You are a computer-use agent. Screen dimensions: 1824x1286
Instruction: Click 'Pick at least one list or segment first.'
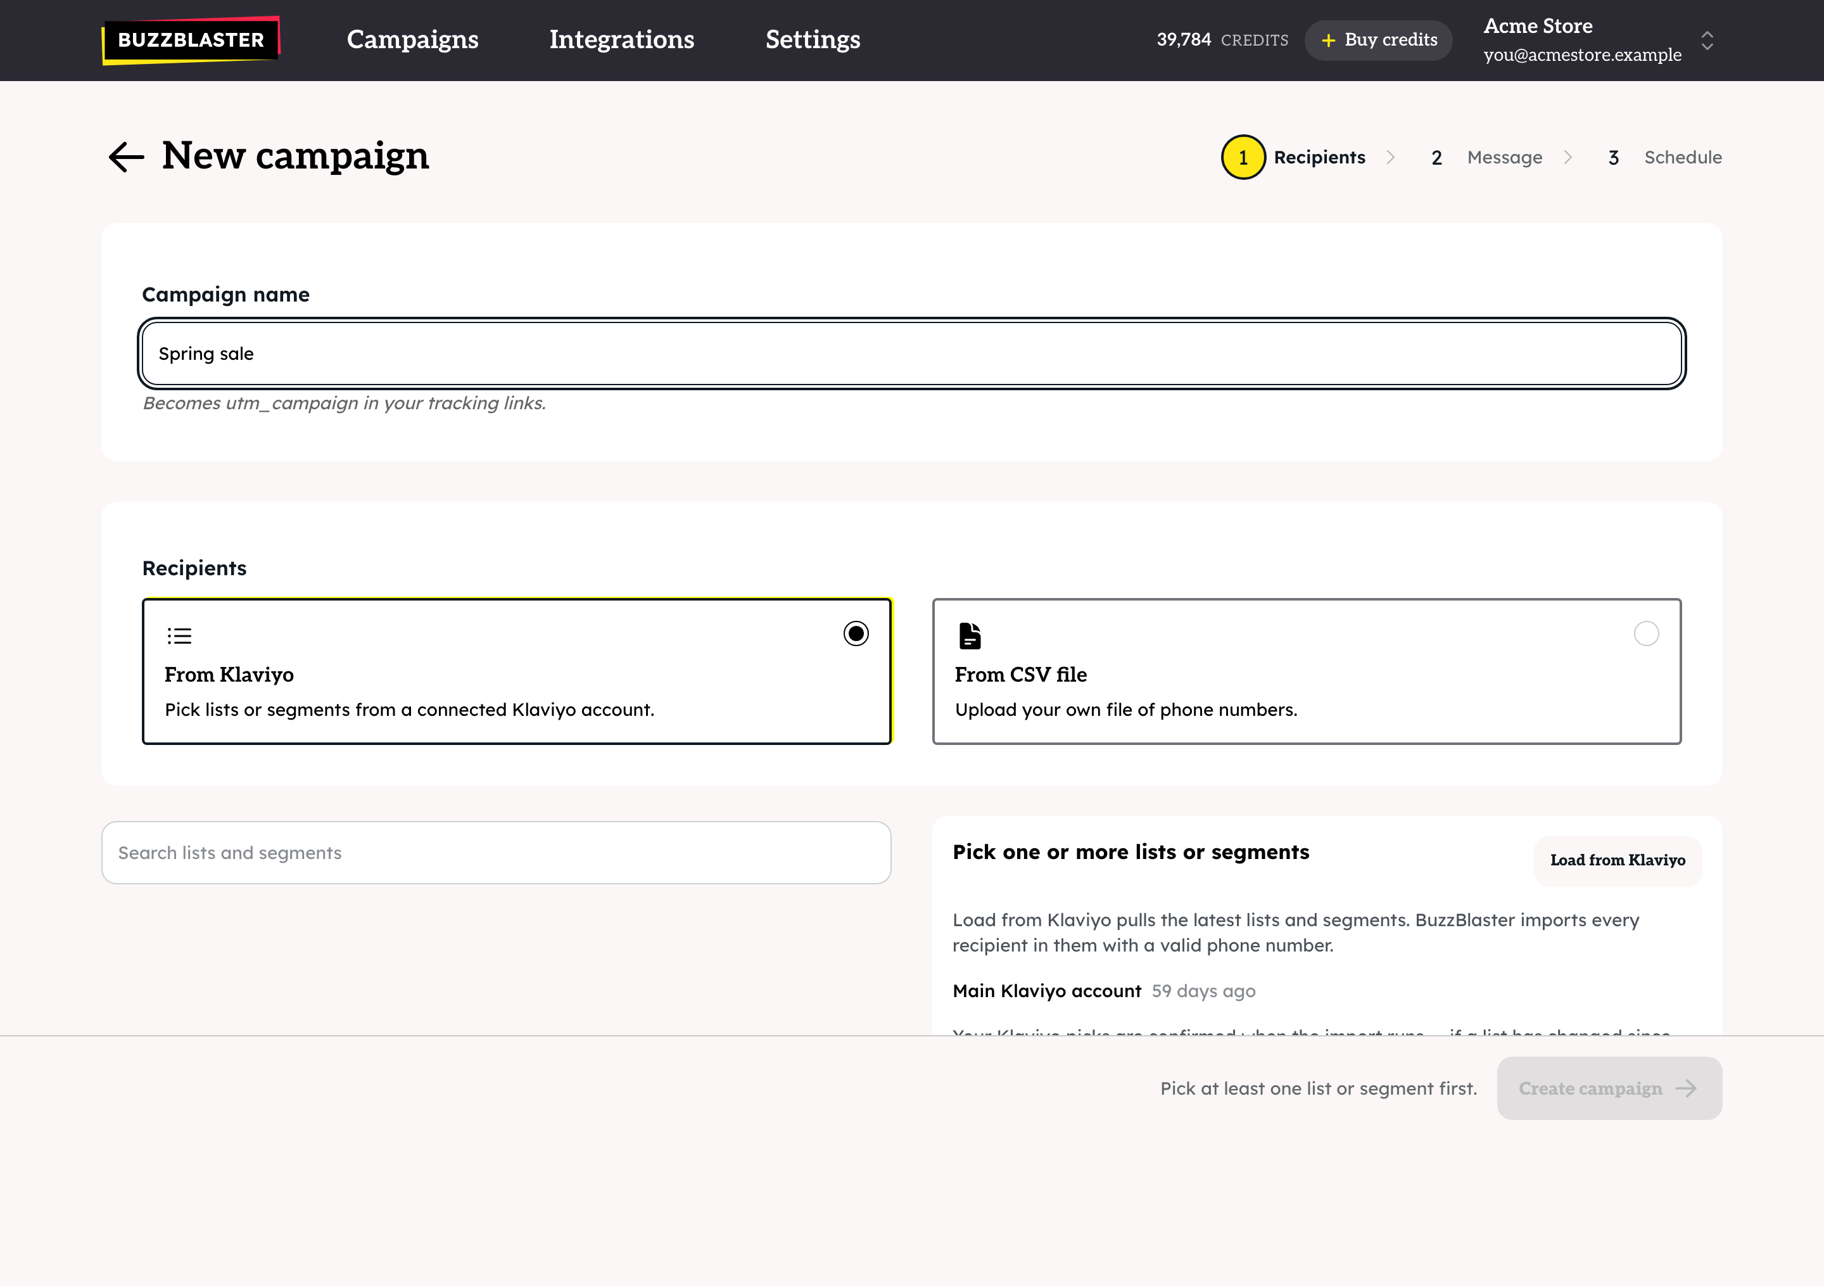1319,1088
